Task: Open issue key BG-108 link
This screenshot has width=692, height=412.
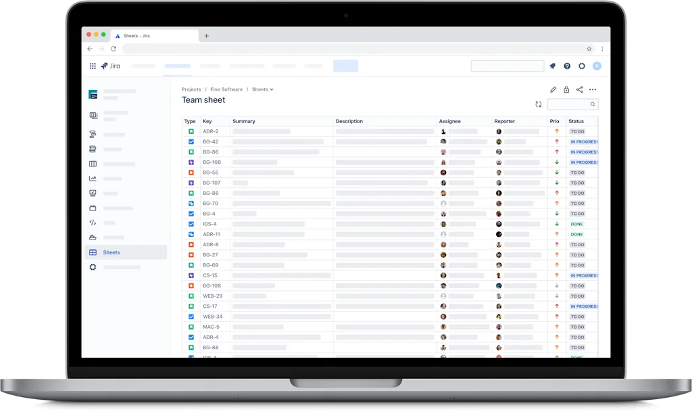Action: coord(212,162)
